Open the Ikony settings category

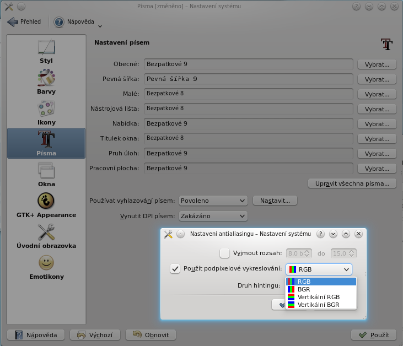click(x=46, y=112)
